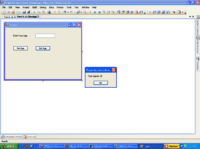Pause debugging with Break All icon

(95, 12)
